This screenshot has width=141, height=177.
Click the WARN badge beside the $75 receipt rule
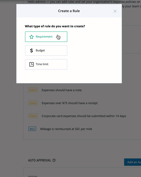33,103
